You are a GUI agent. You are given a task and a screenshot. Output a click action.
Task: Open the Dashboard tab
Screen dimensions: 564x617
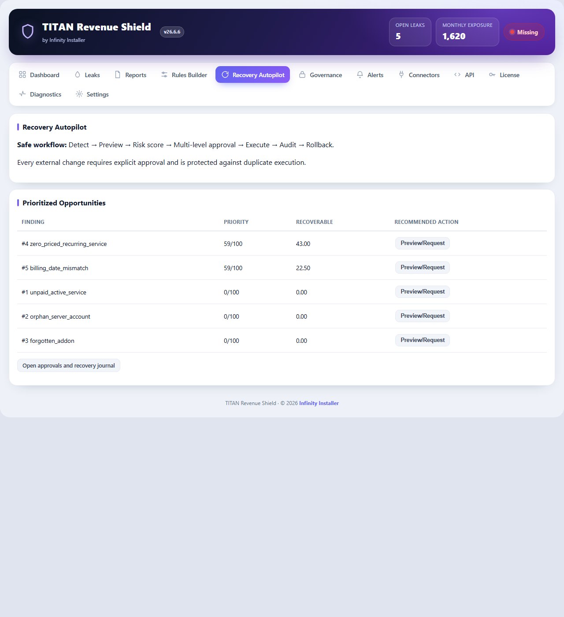pos(39,75)
